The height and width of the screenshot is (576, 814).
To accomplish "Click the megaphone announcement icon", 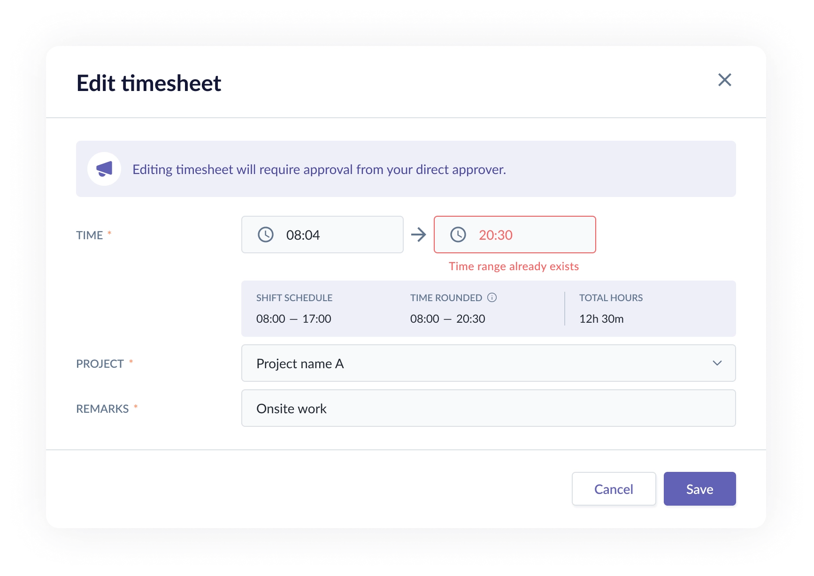I will coord(104,169).
